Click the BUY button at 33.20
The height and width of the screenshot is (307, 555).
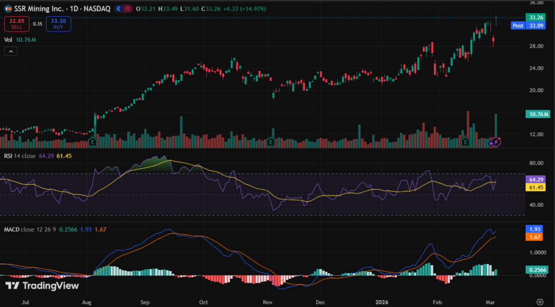58,23
